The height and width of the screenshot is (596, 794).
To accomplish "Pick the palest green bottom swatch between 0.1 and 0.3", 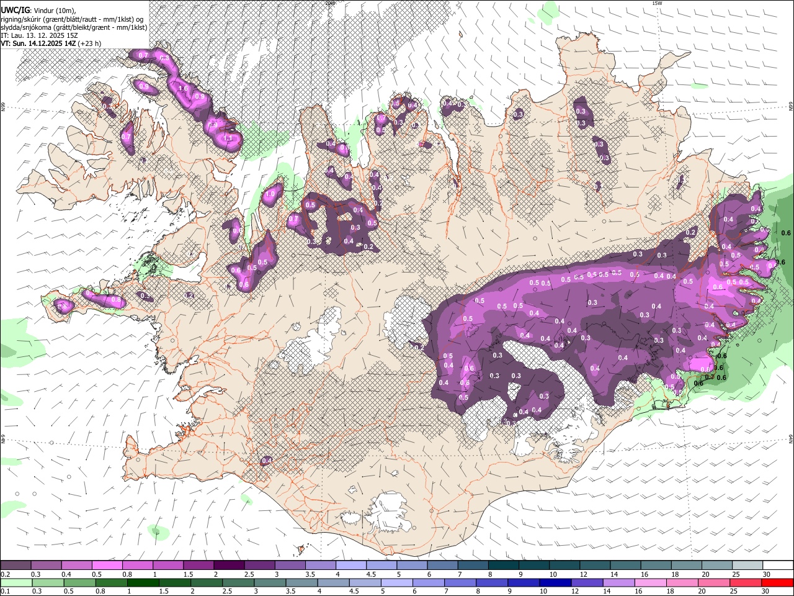I will coord(17,582).
